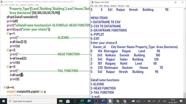Click code line 'df=pd.DataFrame(dict1)'
Image resolution: width=186 pixels, height=104 pixels.
coord(22,17)
